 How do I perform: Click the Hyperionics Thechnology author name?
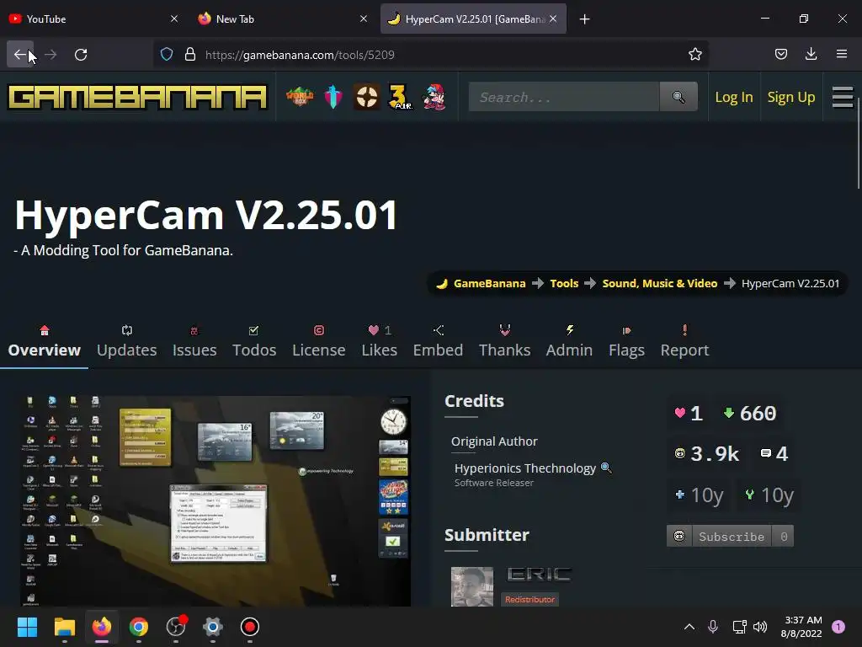(525, 468)
